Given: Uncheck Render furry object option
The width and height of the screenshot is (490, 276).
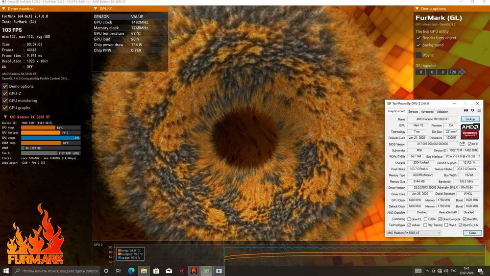Looking at the screenshot, I should pos(418,38).
